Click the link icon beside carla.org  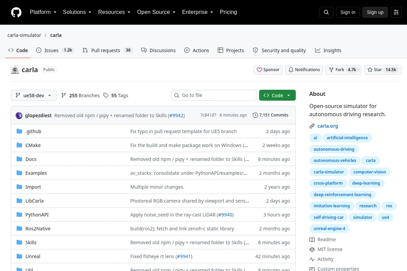[x=312, y=126]
